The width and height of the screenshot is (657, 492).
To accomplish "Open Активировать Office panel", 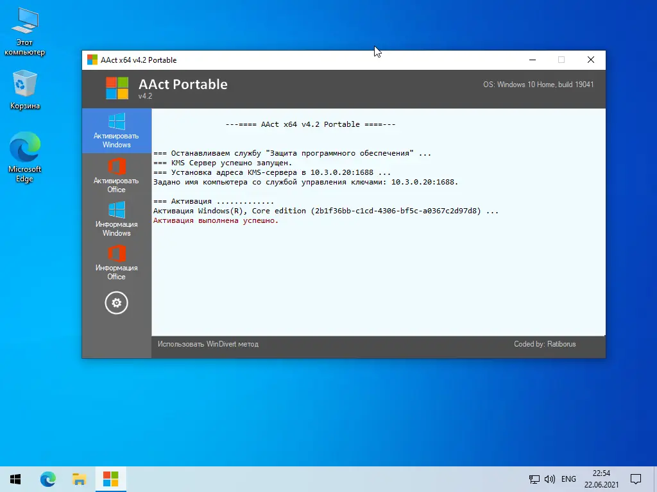I will pos(116,174).
